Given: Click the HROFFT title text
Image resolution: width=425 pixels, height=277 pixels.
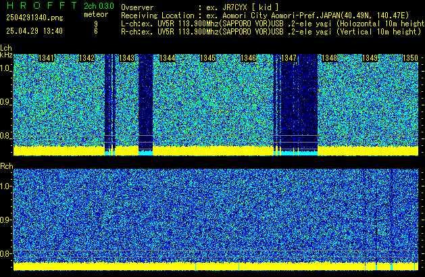Looking at the screenshot, I should pyautogui.click(x=42, y=5).
